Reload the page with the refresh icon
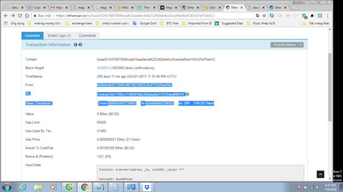Image resolution: width=343 pixels, height=192 pixels. 20,16
